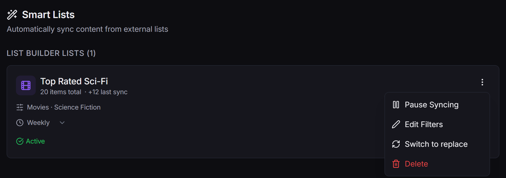Click the magic wand Smart Lists icon
506x178 pixels.
click(12, 15)
